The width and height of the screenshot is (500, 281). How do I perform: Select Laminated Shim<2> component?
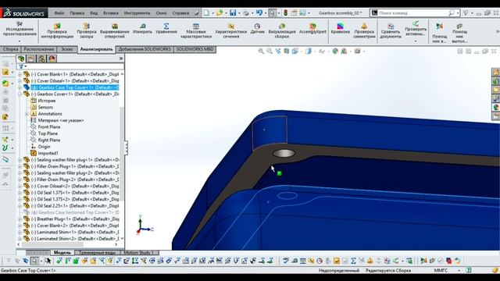click(x=75, y=239)
